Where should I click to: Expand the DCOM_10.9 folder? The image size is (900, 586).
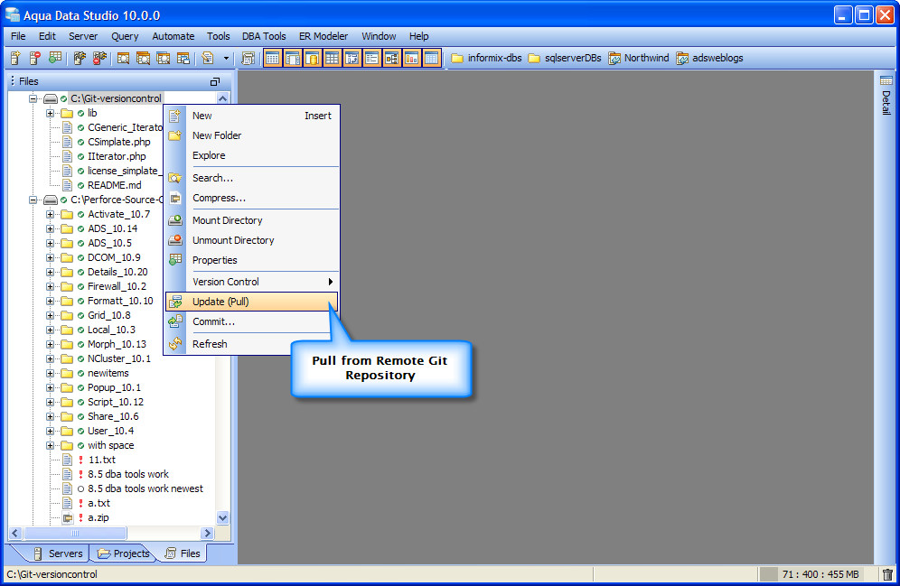pos(50,257)
